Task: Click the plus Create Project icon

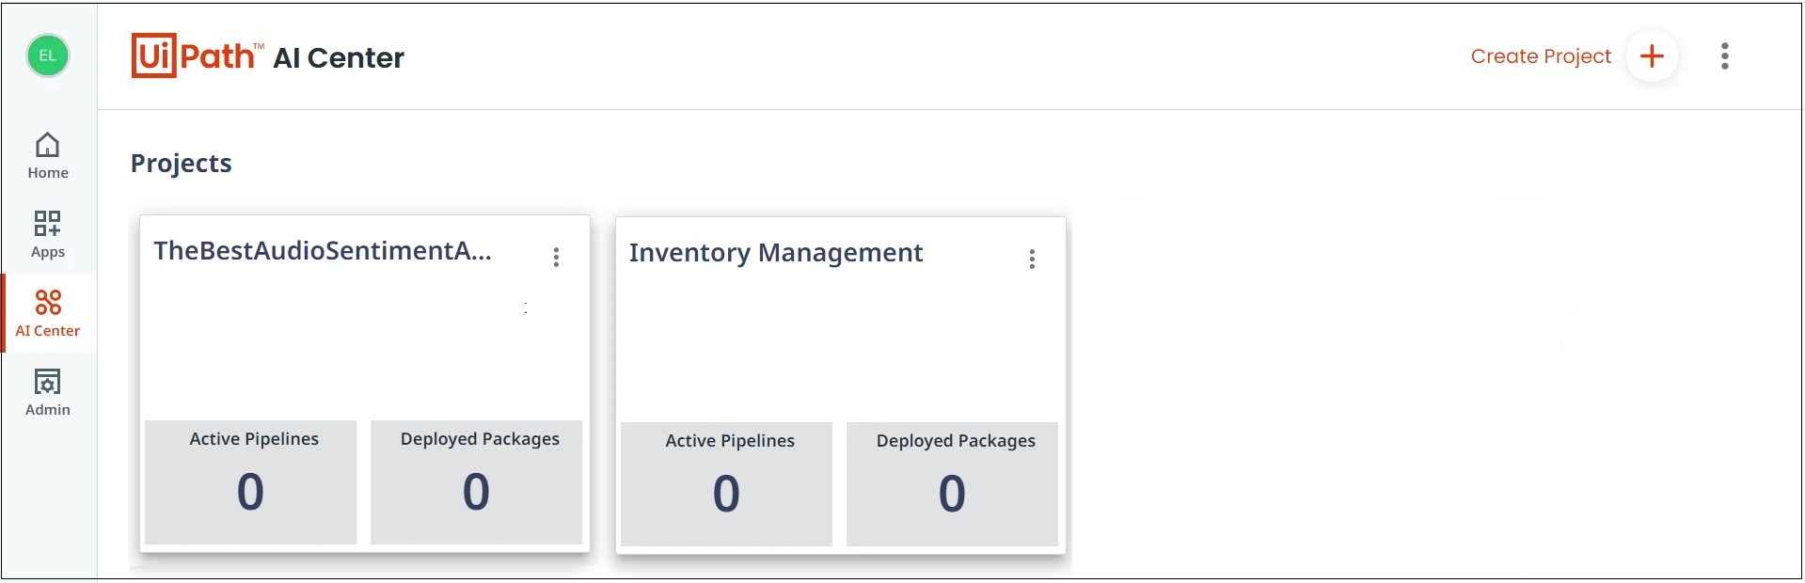Action: [x=1652, y=56]
